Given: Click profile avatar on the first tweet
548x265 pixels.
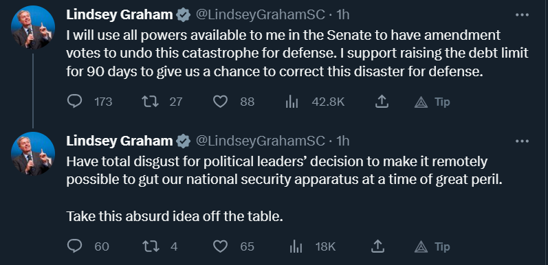Looking at the screenshot, I should (x=33, y=27).
